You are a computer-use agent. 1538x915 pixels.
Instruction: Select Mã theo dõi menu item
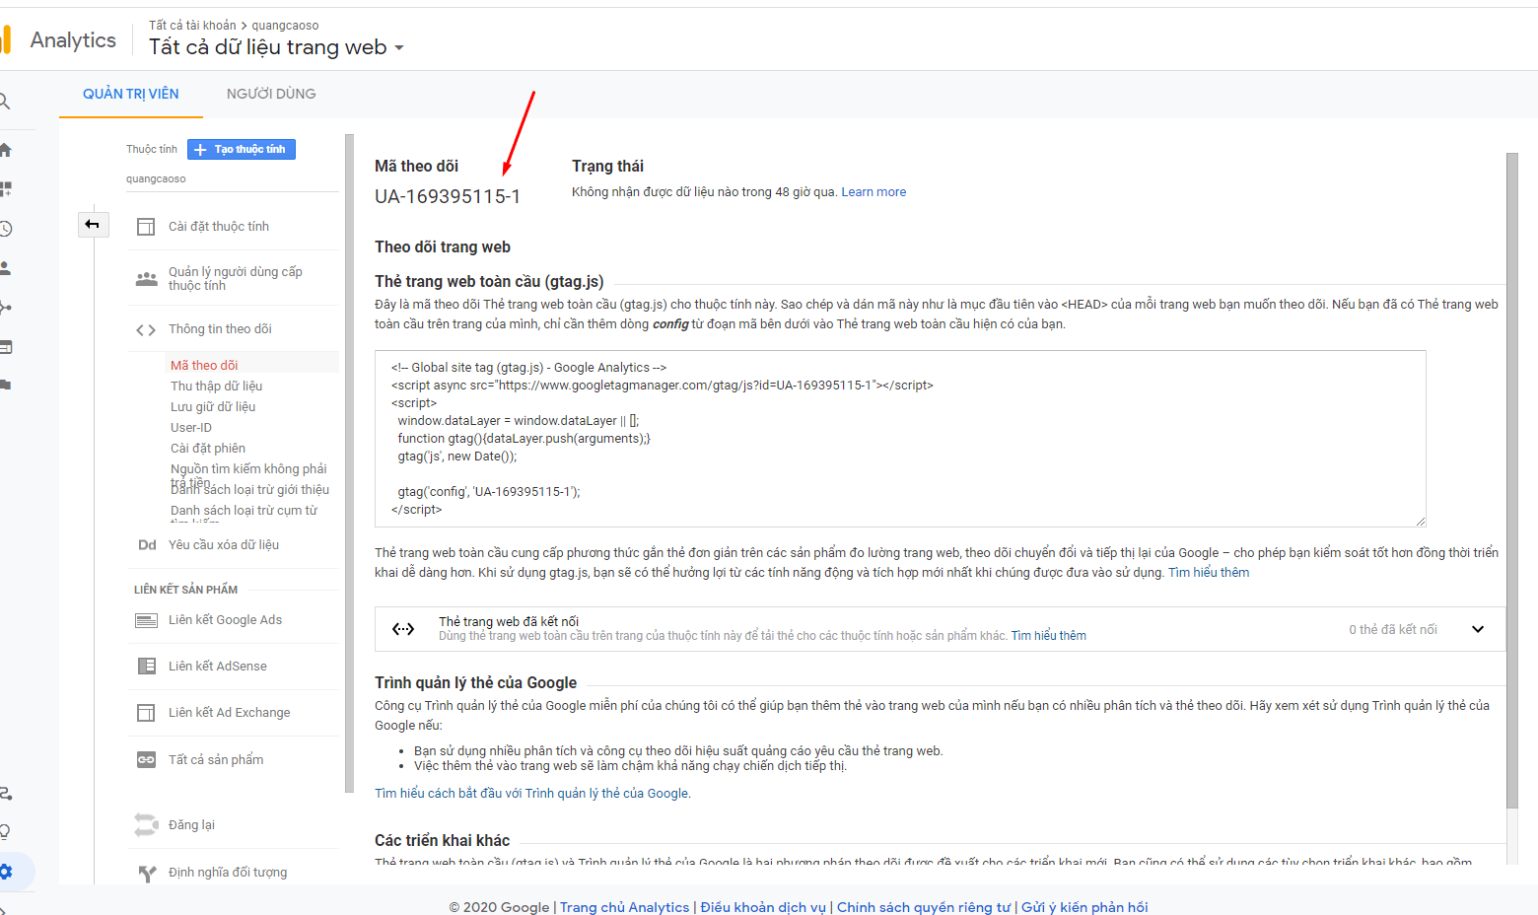tap(204, 366)
